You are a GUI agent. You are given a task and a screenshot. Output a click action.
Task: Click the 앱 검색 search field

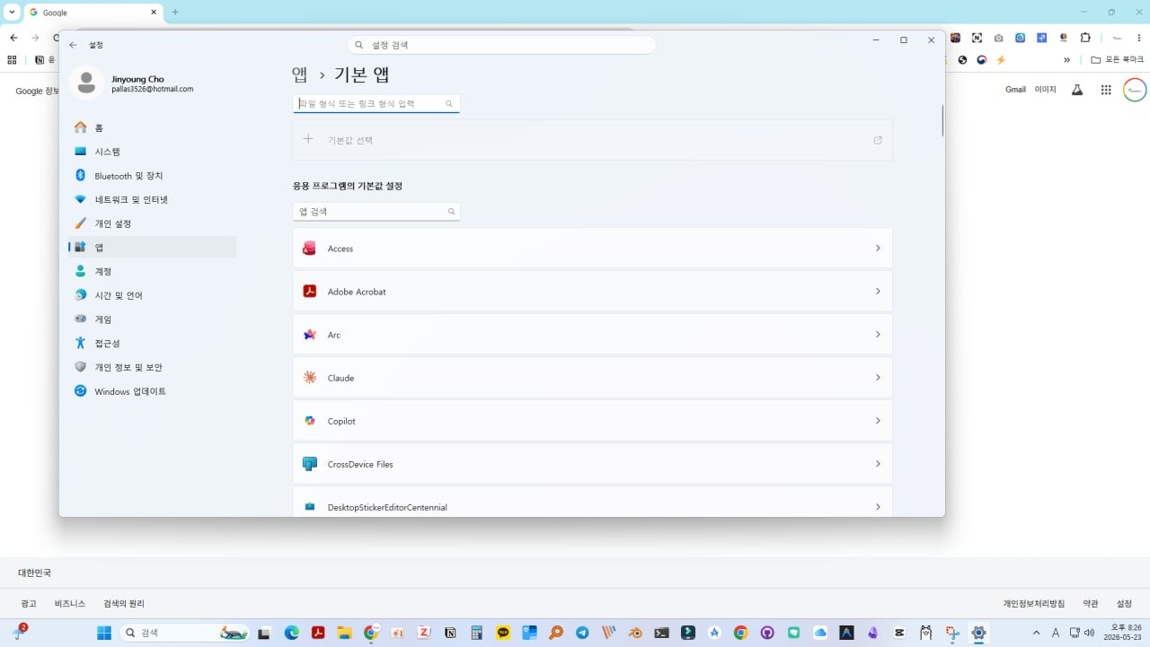coord(376,212)
